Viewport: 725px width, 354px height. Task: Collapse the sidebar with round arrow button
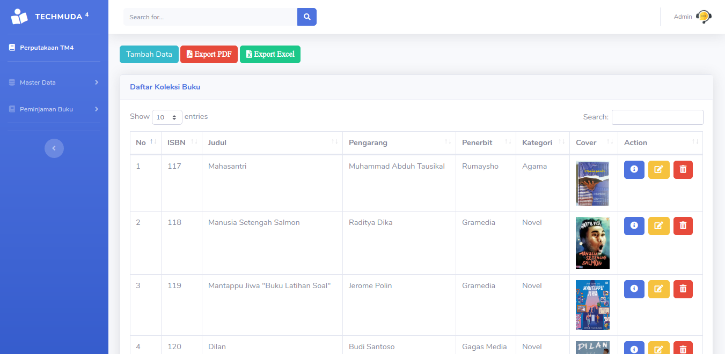click(54, 148)
